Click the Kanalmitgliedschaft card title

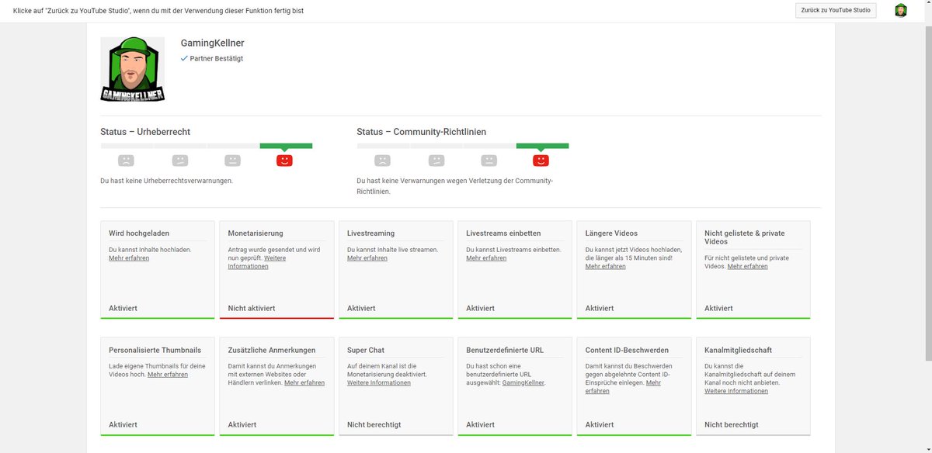739,350
